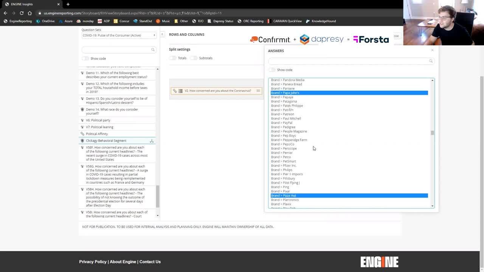
Task: Select V58G partial lockdown measures question
Action: tap(117, 174)
